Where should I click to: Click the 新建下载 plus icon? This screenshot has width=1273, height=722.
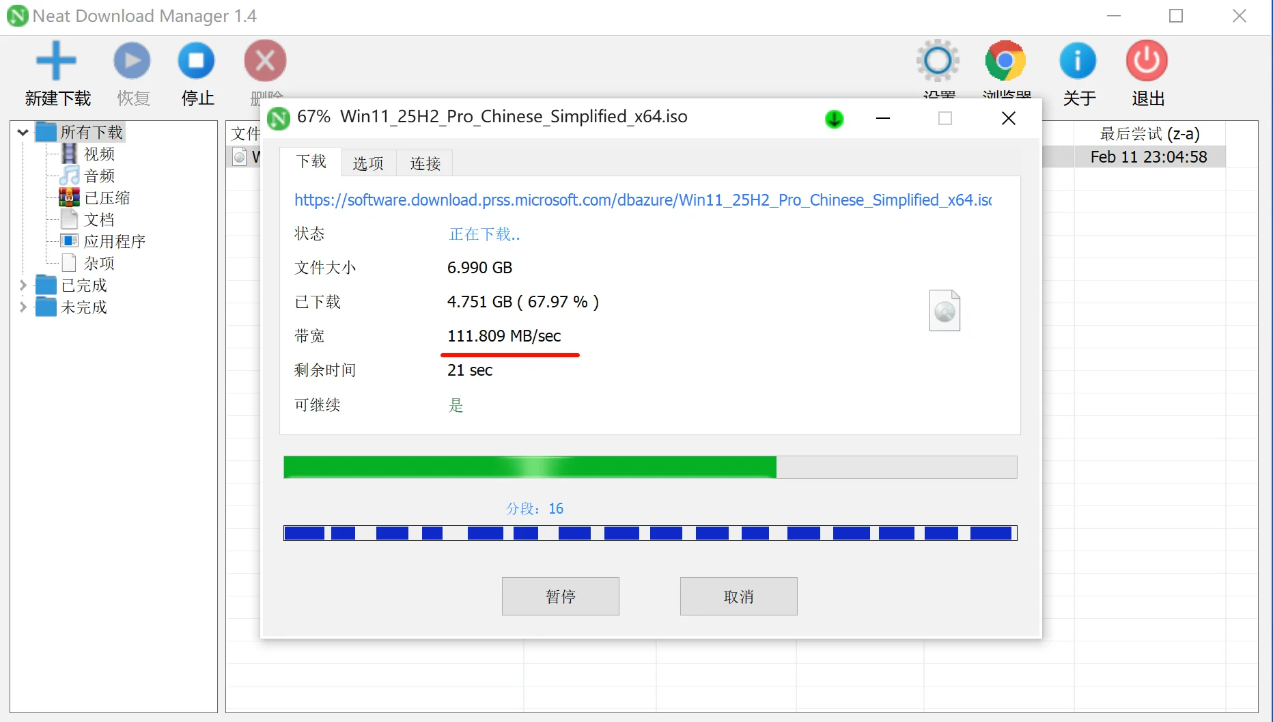56,61
